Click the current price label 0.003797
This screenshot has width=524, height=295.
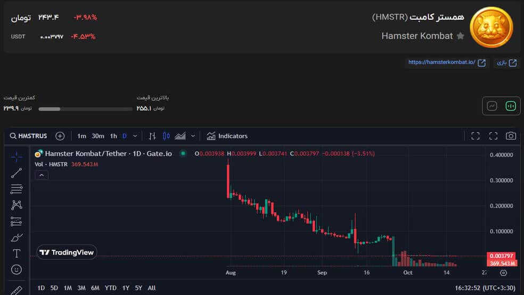(501, 256)
